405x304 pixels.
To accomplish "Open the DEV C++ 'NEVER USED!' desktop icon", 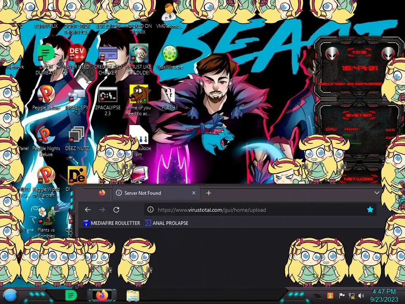I will 77,53.
